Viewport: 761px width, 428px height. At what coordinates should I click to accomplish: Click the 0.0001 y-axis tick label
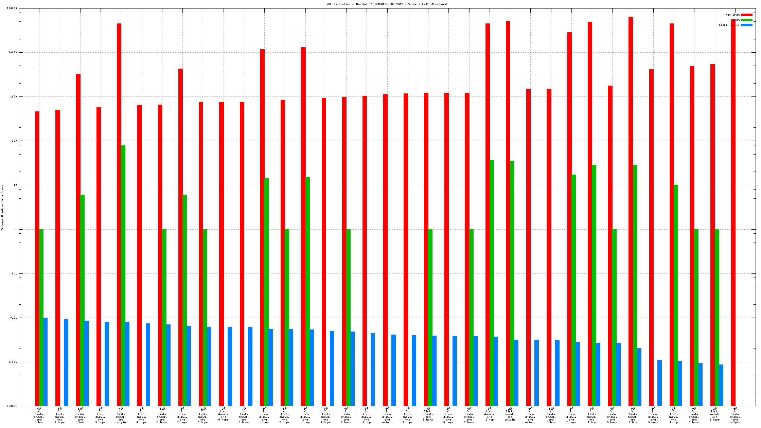12,406
